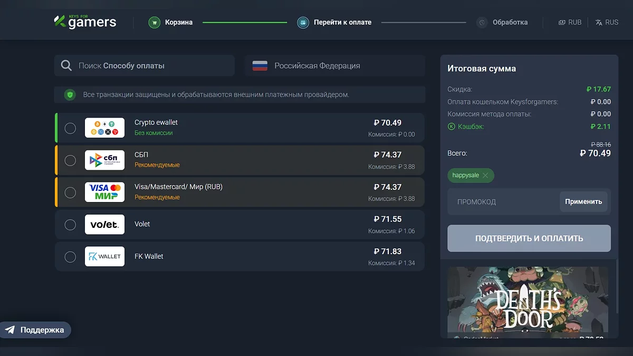Remove the happysale promo code tag

[485, 175]
